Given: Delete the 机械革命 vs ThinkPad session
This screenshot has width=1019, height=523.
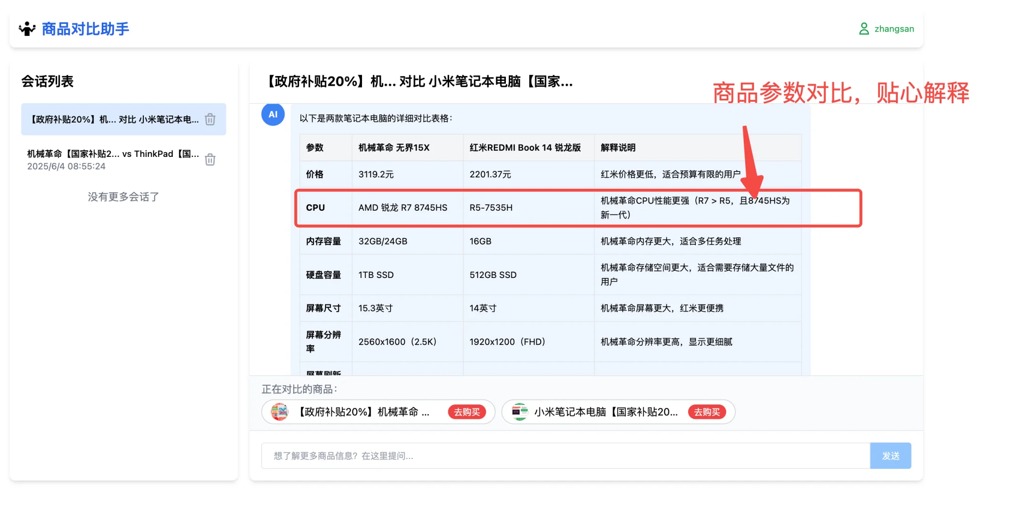Looking at the screenshot, I should pyautogui.click(x=210, y=159).
